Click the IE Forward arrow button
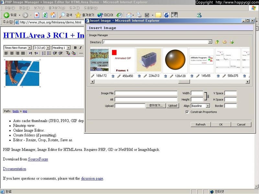The height and width of the screenshot is (194, 259). tap(25, 15)
